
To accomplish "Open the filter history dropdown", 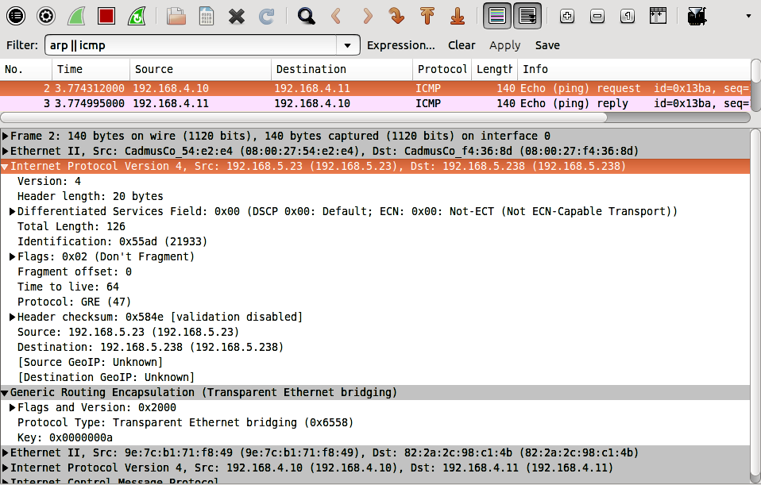I will click(347, 45).
